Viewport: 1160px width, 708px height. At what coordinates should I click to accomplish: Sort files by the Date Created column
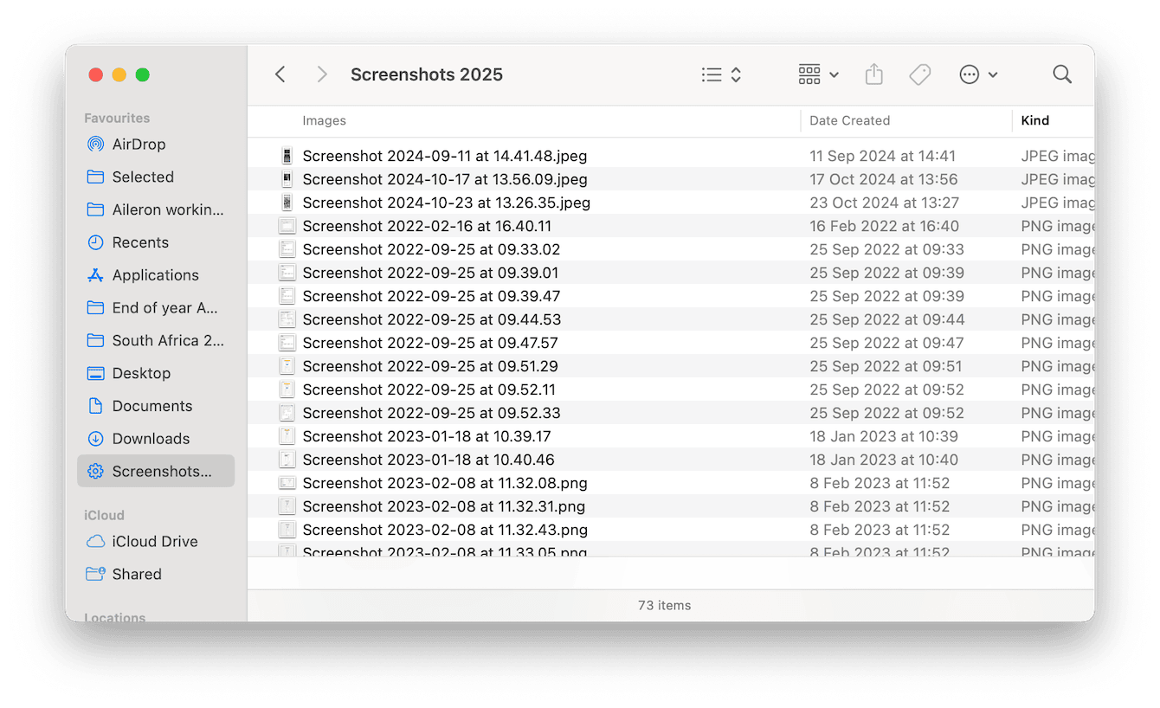(849, 120)
